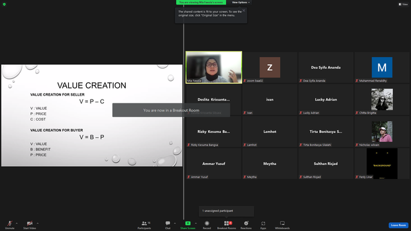This screenshot has width=411, height=231.
Task: Select Ferly Linar's black background tile
Action: 382,164
